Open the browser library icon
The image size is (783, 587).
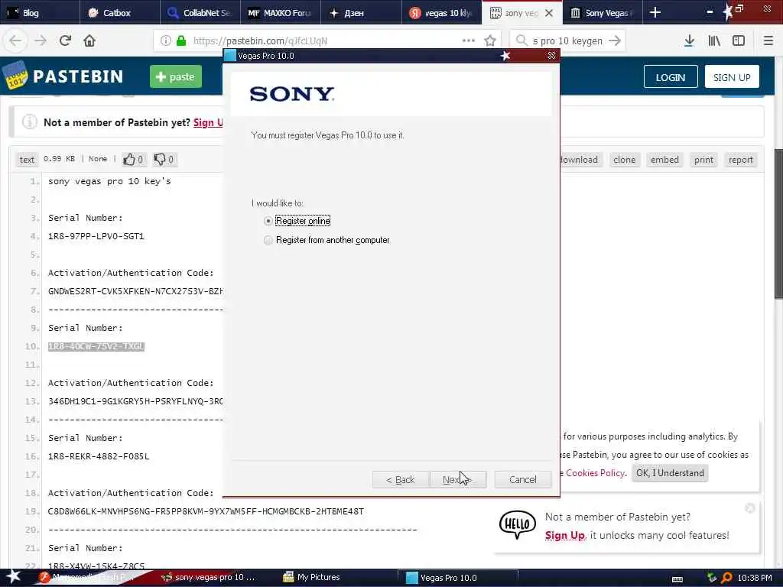click(714, 41)
